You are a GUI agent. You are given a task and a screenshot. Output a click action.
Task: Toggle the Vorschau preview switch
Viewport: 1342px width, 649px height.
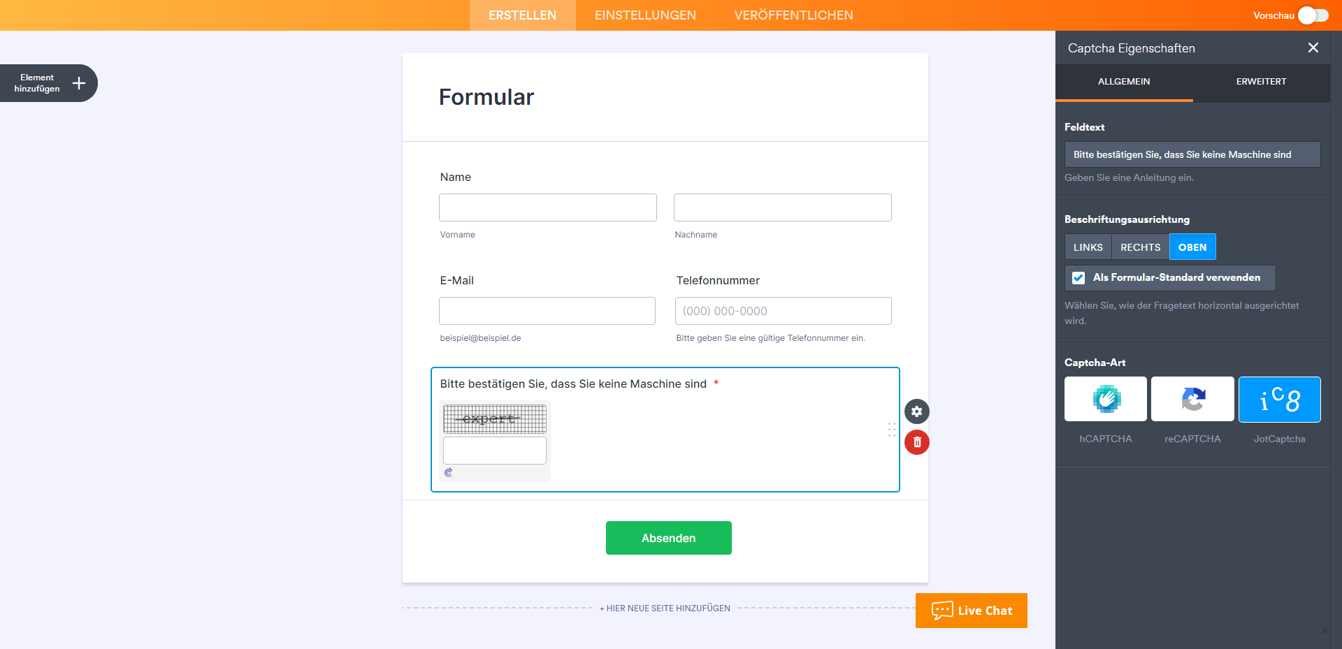(x=1313, y=15)
